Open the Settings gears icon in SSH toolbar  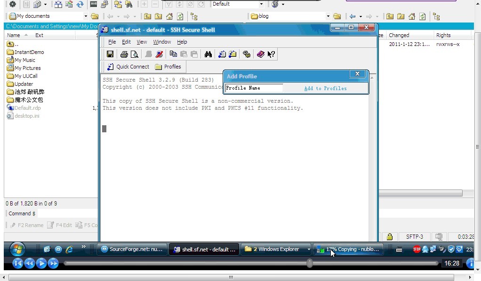tap(247, 54)
